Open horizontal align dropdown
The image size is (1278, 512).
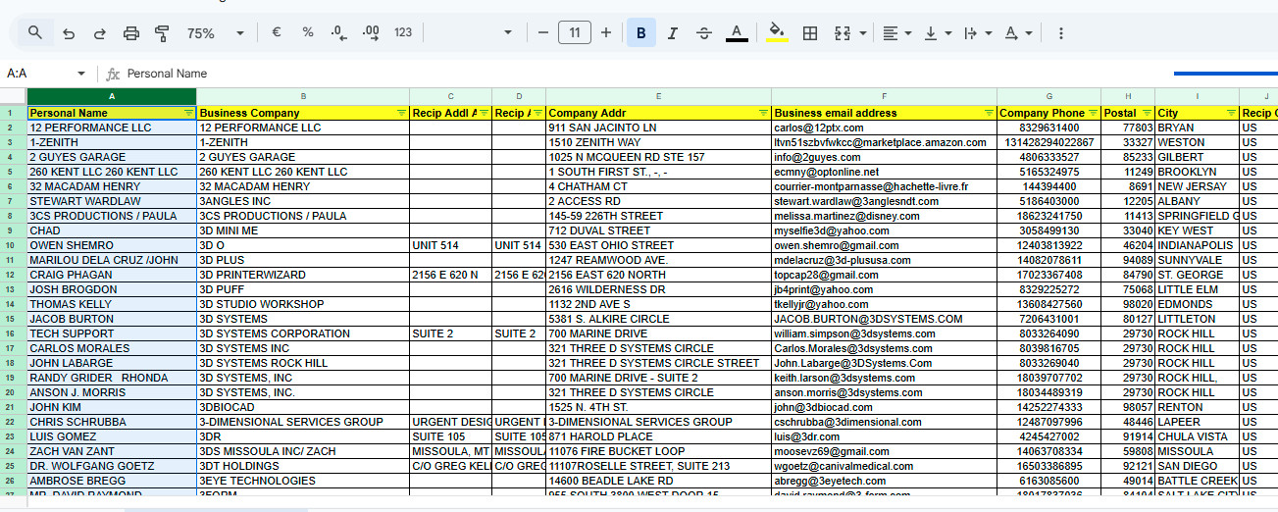coord(897,33)
